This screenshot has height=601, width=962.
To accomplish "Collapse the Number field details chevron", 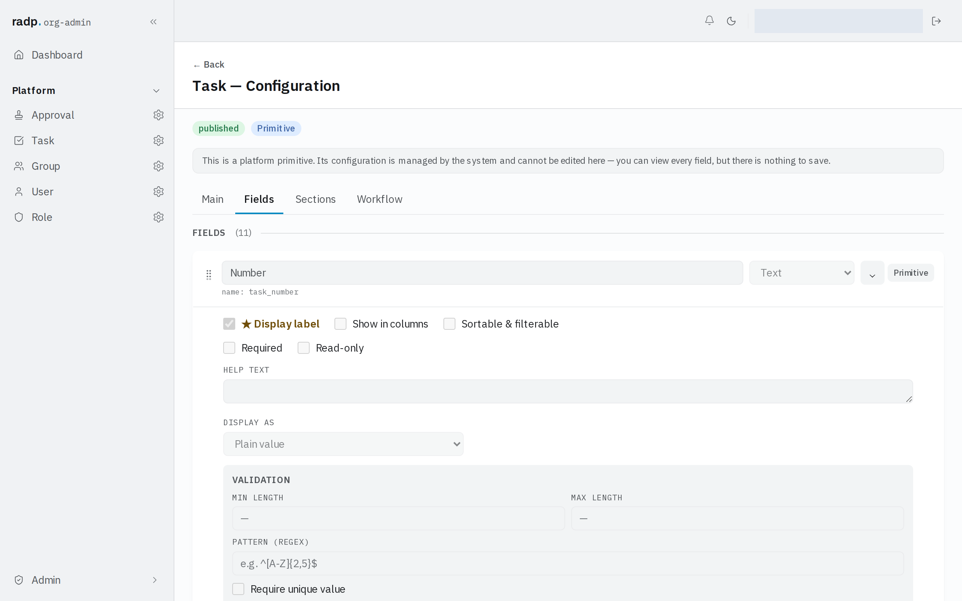I will pos(872,273).
